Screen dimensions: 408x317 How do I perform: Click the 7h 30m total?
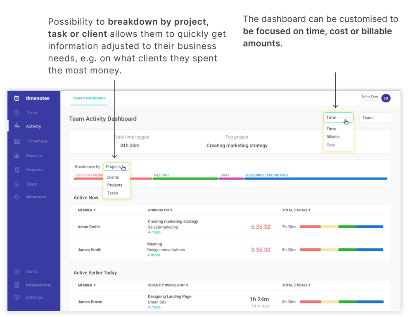coord(289,227)
